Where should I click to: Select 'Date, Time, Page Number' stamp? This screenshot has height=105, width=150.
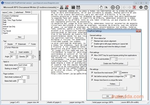(x=12, y=20)
